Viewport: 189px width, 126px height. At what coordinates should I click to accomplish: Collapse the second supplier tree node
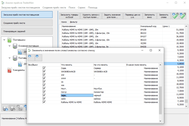pyautogui.click(x=10, y=58)
